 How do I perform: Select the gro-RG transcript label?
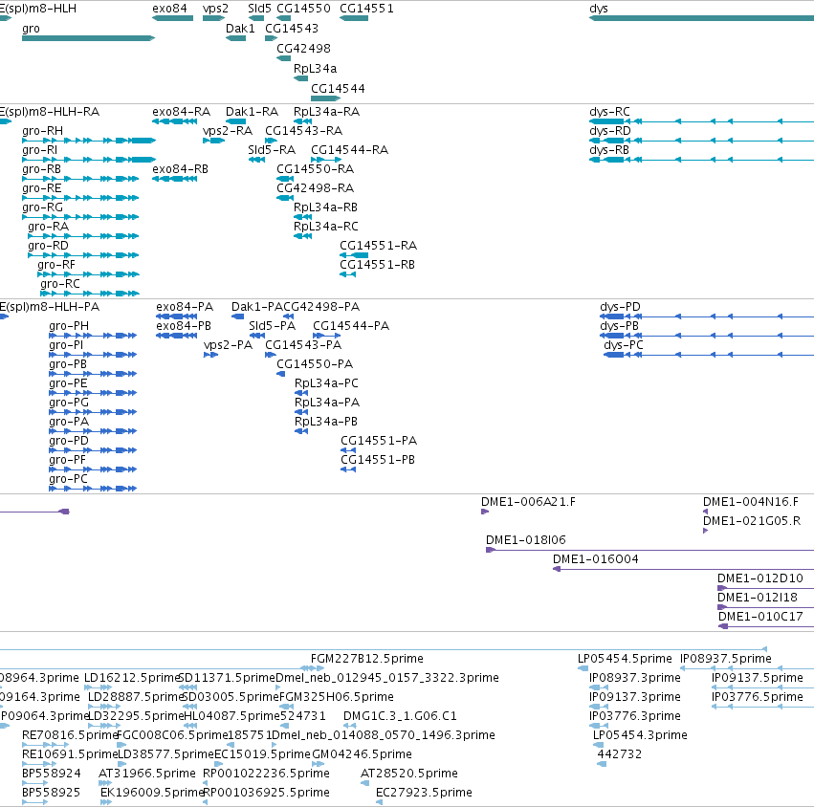[x=43, y=207]
